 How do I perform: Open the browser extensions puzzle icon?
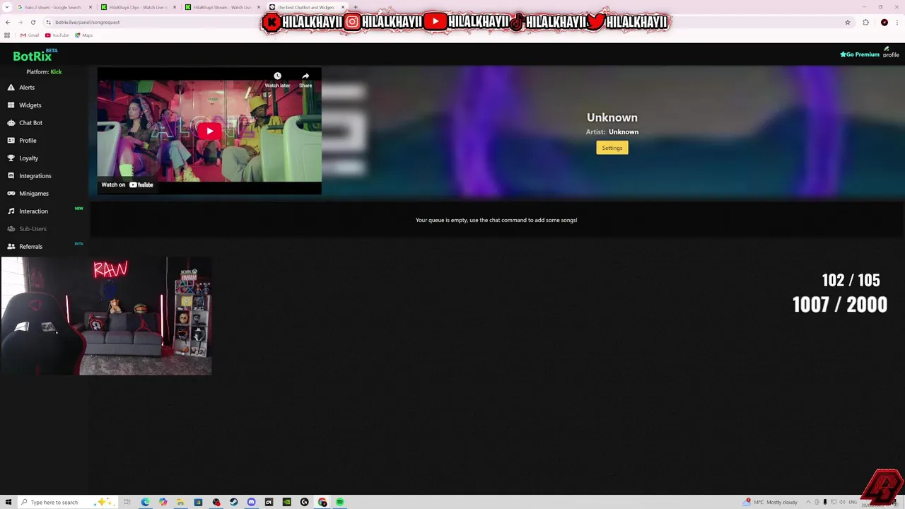click(x=865, y=22)
